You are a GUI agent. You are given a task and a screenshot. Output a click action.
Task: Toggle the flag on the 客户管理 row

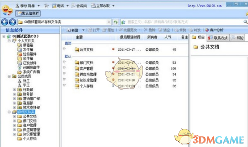[64, 68]
